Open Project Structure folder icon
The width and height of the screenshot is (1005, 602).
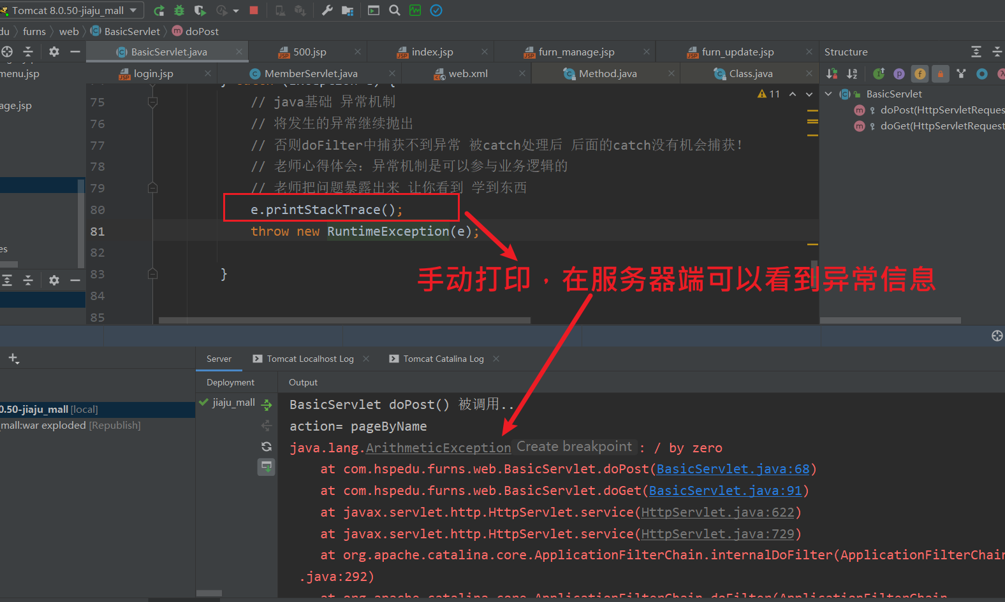coord(348,10)
